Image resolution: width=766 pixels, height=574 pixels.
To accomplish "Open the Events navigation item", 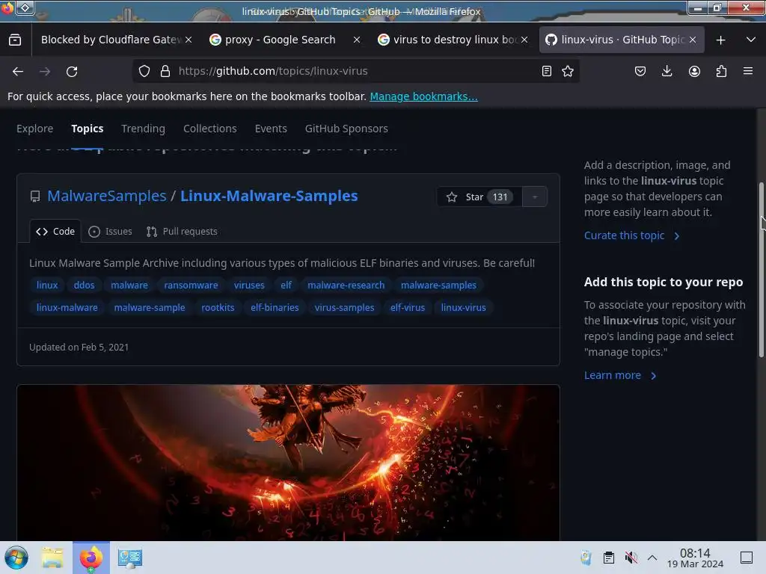I will (x=271, y=129).
